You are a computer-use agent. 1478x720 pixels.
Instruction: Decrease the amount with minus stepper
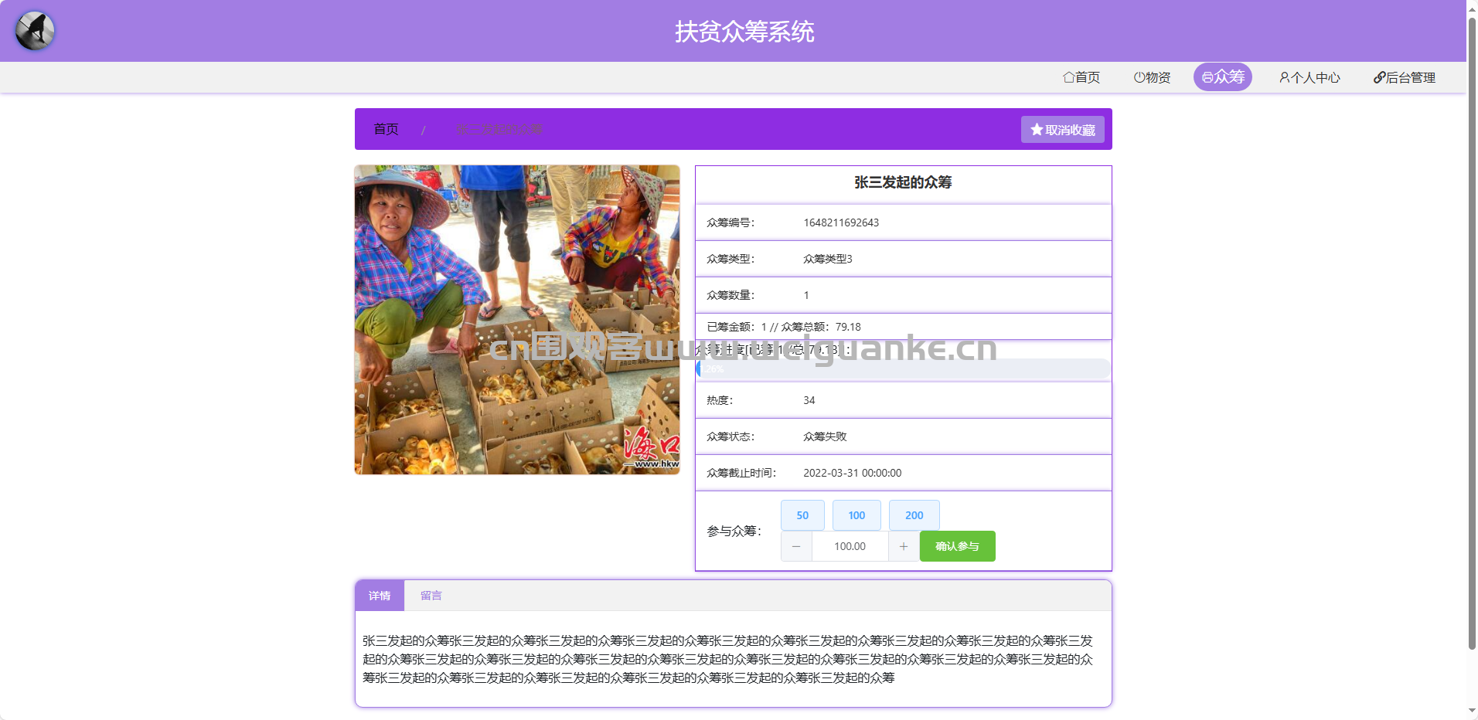pyautogui.click(x=796, y=546)
